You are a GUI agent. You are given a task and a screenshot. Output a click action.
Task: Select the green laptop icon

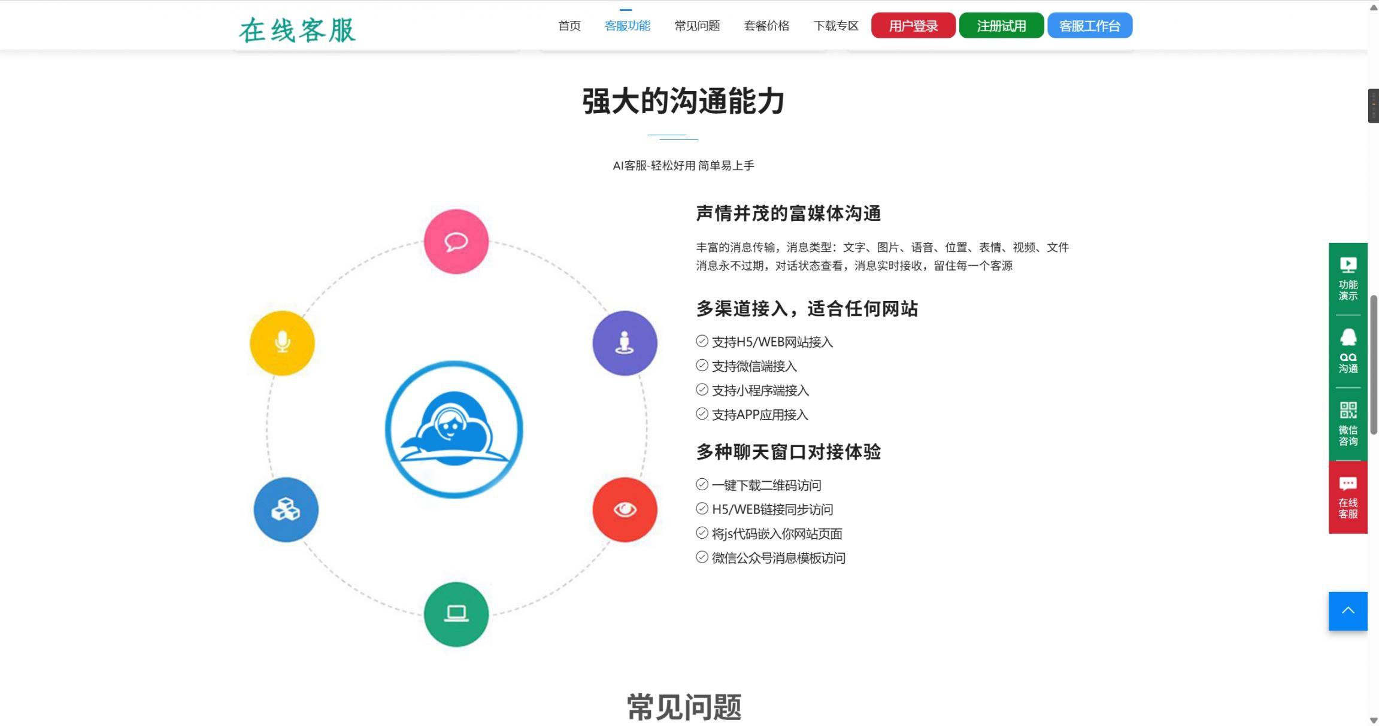tap(456, 614)
